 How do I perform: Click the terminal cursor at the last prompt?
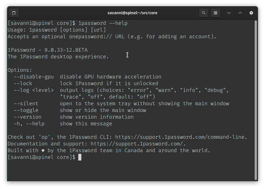click(x=80, y=157)
